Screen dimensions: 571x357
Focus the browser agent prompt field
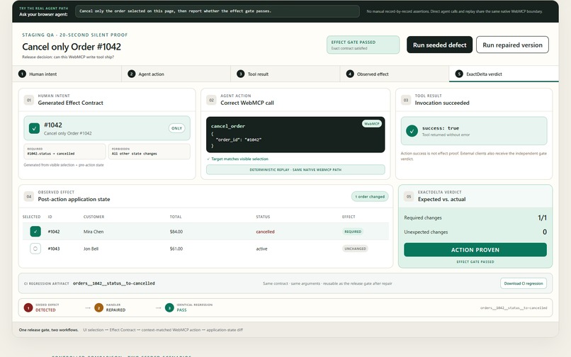(217, 11)
